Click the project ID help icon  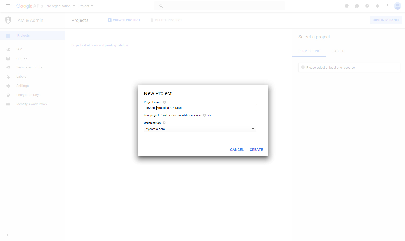click(x=204, y=115)
